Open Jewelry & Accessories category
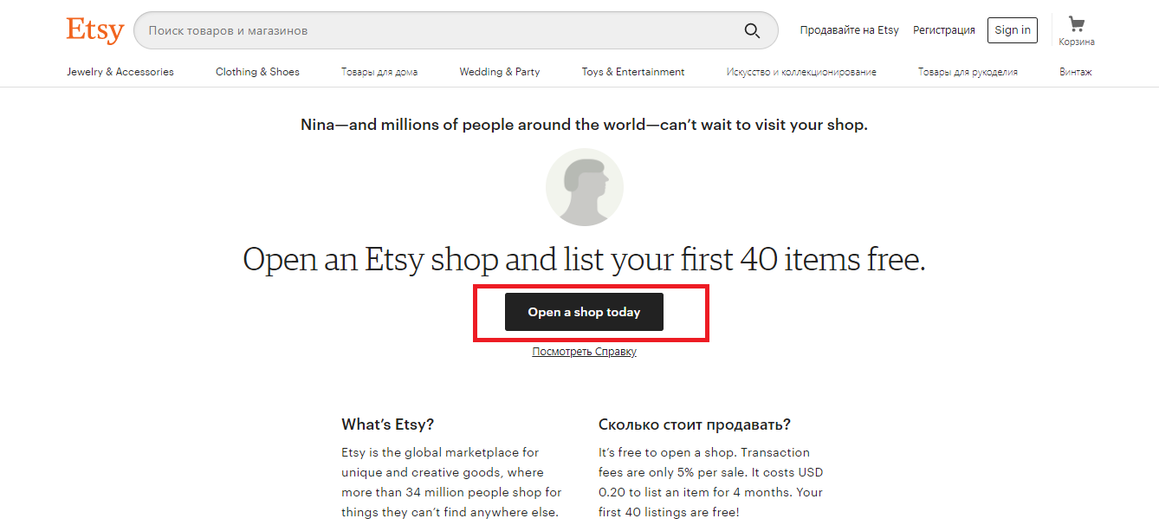This screenshot has width=1159, height=525. (120, 72)
